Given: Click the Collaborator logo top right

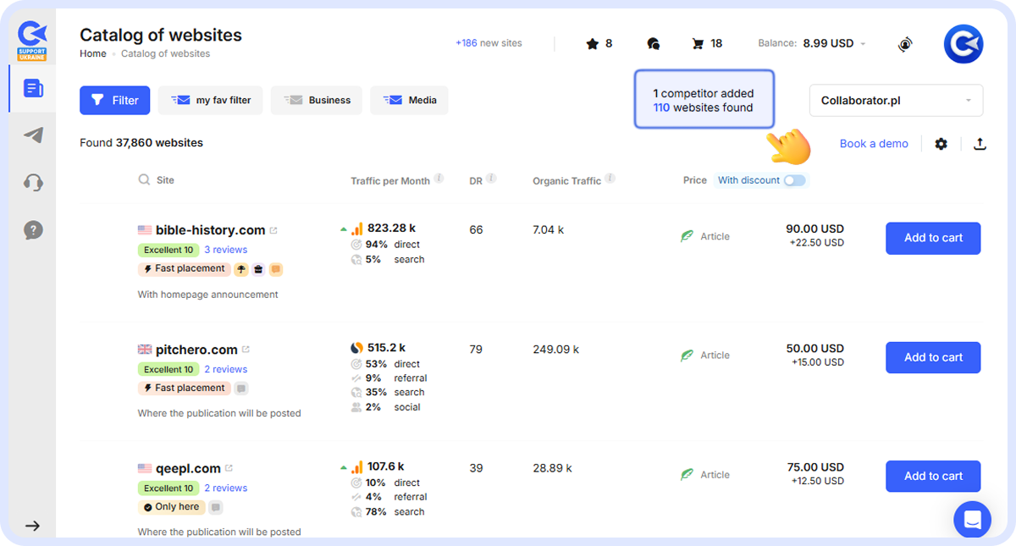Looking at the screenshot, I should pyautogui.click(x=963, y=43).
